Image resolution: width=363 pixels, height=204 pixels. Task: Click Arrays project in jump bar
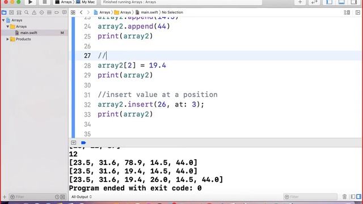[x=102, y=12]
